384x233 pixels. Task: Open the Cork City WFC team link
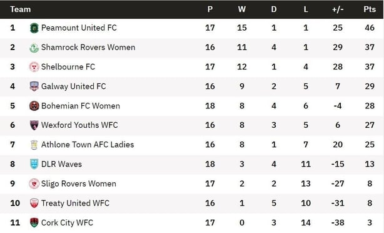point(67,223)
